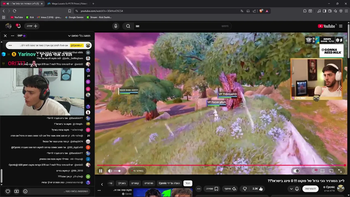Open the Brave Rewards triangle icon

(x=267, y=11)
